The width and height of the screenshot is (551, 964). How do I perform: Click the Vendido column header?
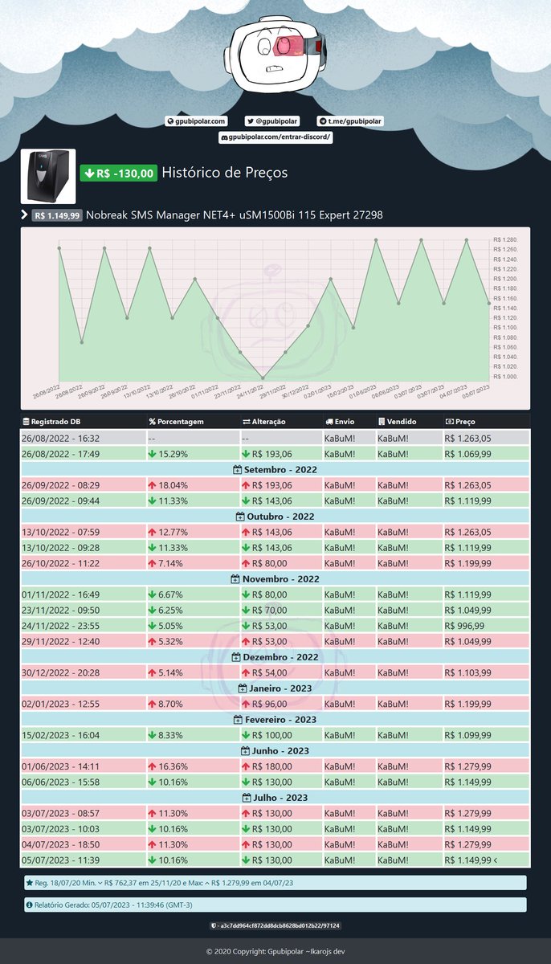click(408, 421)
